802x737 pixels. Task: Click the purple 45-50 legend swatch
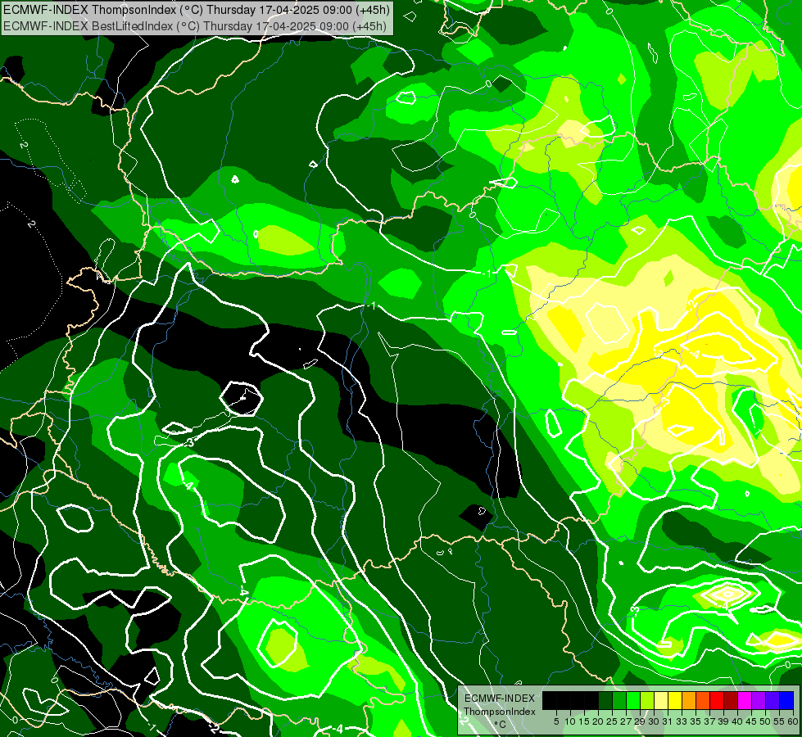[x=759, y=700]
